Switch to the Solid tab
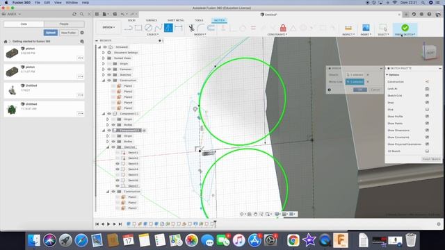445x250 pixels. click(x=131, y=20)
